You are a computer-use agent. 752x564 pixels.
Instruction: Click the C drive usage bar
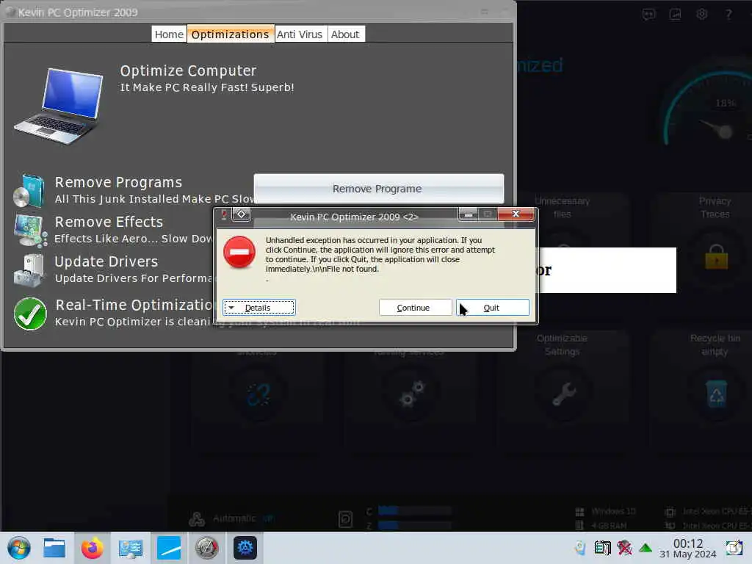click(x=414, y=511)
